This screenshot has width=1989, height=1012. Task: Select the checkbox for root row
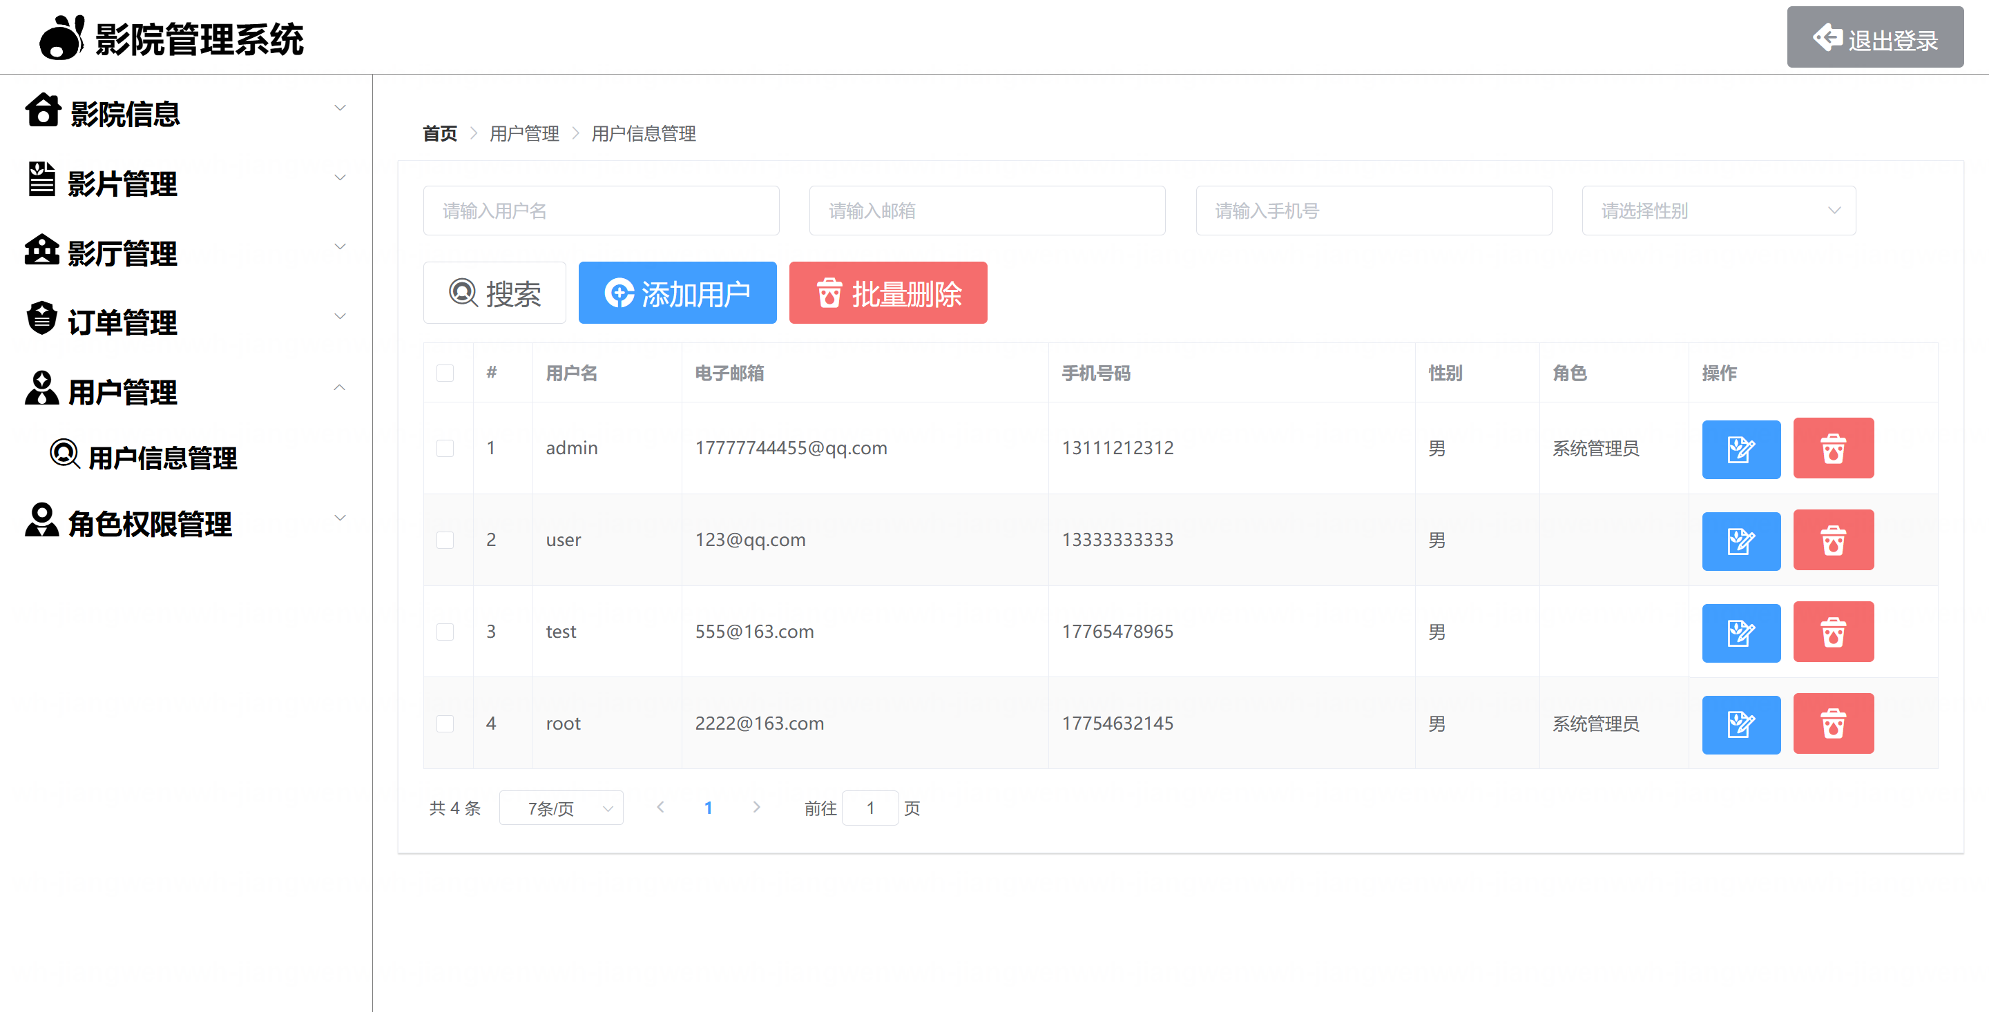click(x=445, y=724)
